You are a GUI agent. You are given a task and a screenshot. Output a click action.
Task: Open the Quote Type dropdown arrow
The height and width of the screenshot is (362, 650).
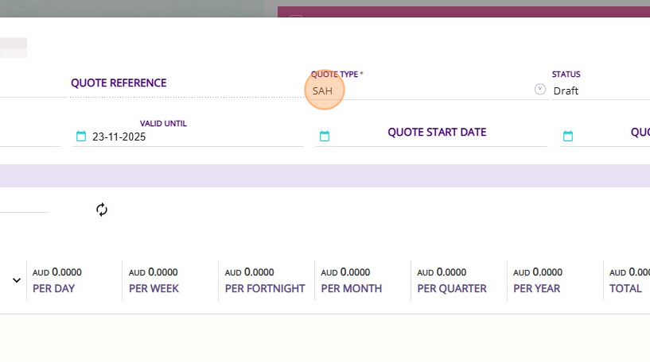[540, 90]
